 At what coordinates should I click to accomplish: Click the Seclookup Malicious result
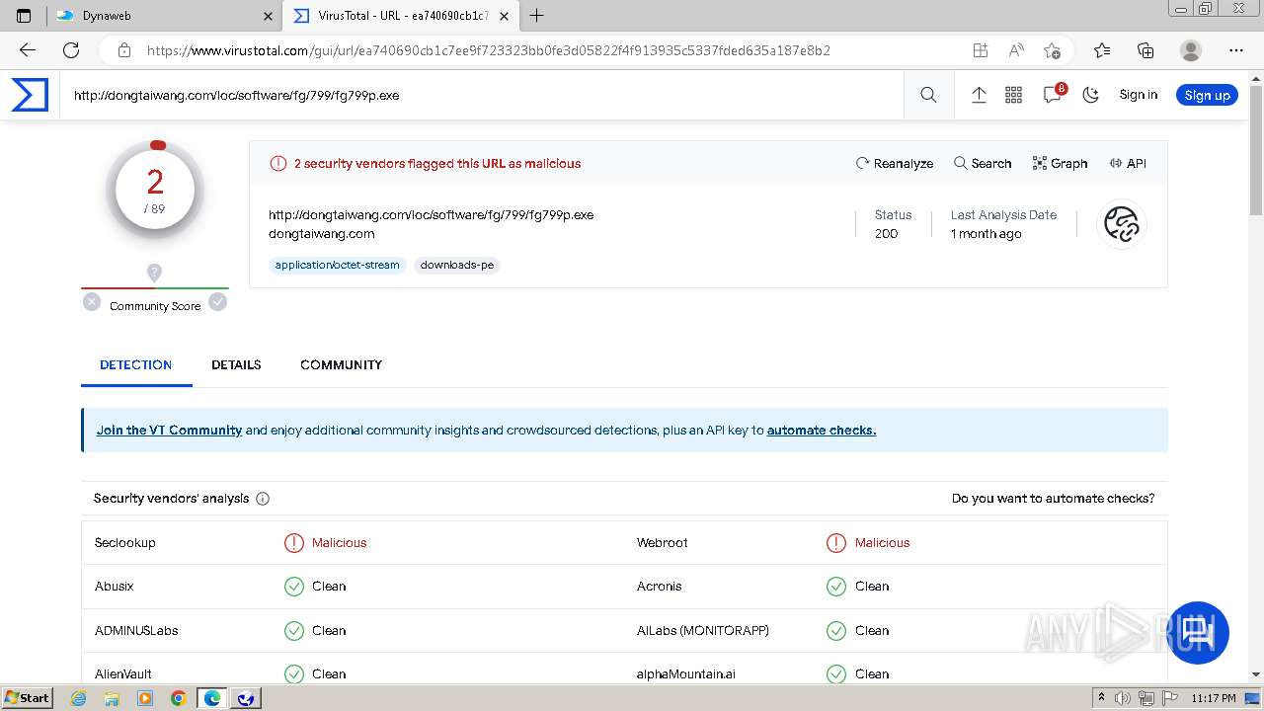325,542
